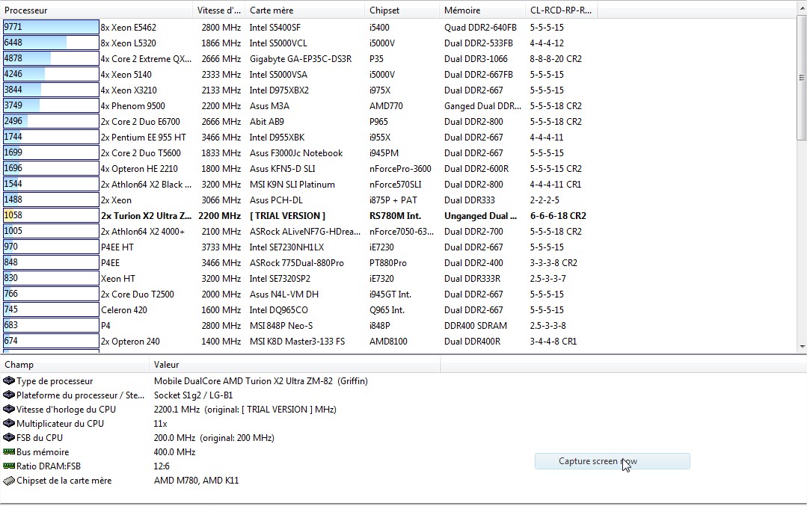Click the memory icon beside Bus mémoire
Screen dimensions: 807x506
(x=9, y=452)
